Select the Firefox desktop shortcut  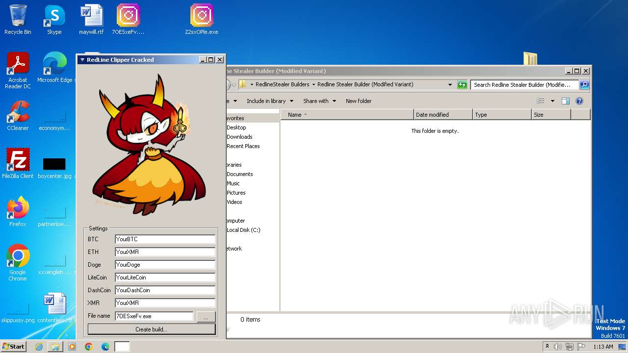pos(18,212)
